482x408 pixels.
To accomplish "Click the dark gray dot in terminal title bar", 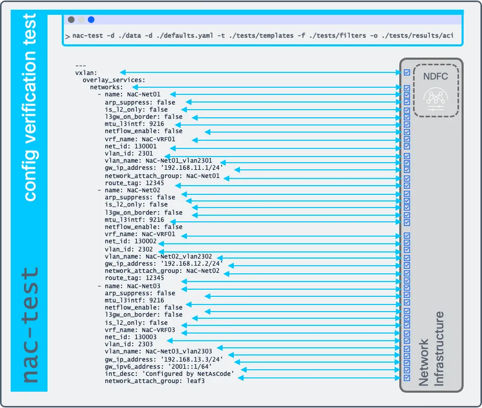I will (71, 20).
